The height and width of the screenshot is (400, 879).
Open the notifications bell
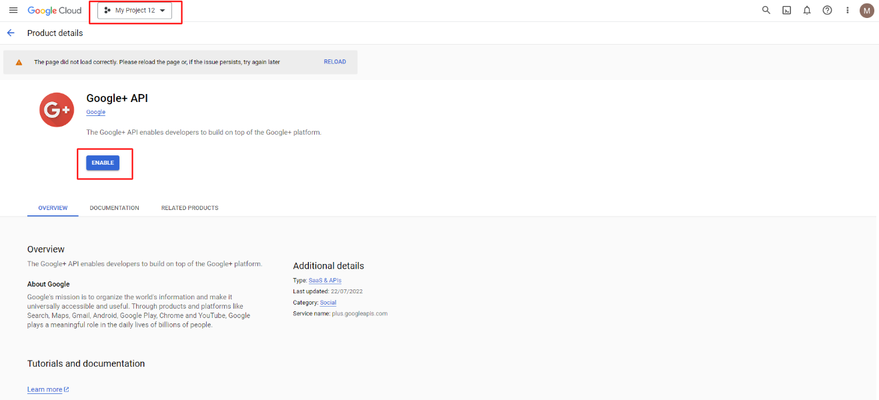(x=807, y=10)
